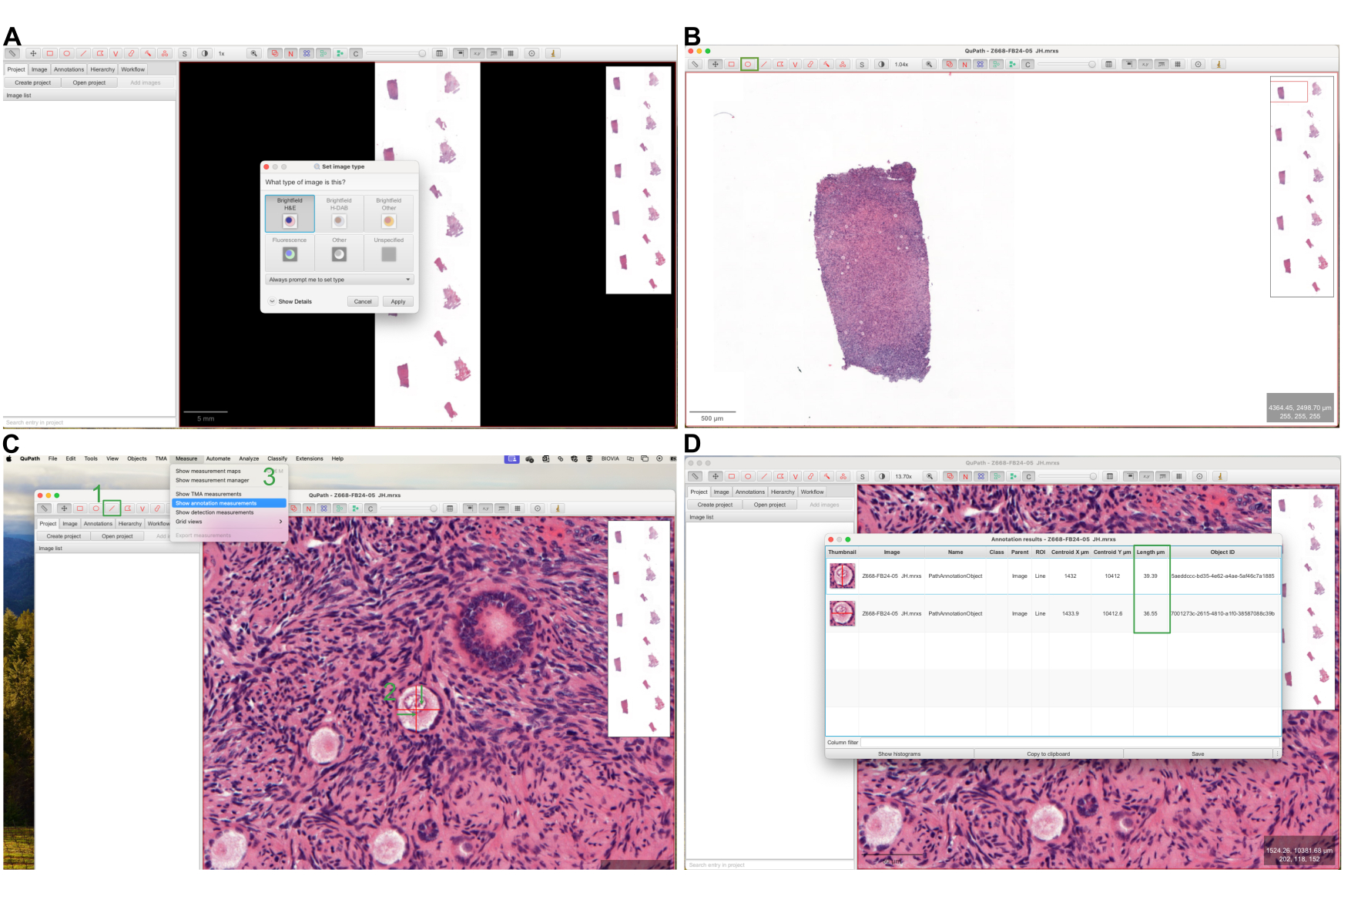Click the Length µm column header
The width and height of the screenshot is (1351, 903).
(x=1151, y=552)
